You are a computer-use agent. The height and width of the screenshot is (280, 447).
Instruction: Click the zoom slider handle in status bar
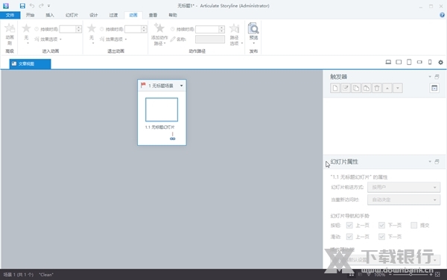(410, 275)
